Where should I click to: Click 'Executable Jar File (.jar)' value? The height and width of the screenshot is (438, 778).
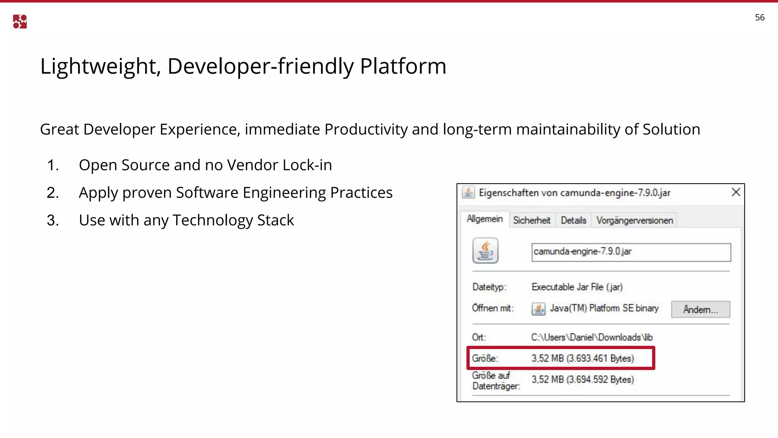click(x=577, y=287)
